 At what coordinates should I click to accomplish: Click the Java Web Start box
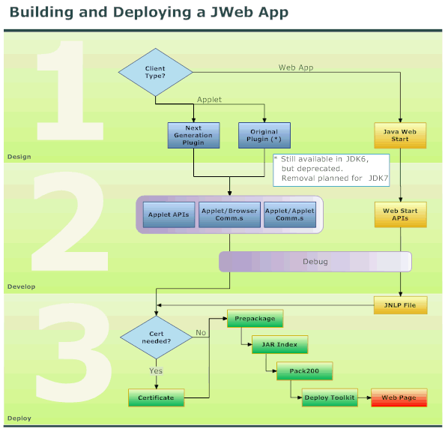[400, 135]
